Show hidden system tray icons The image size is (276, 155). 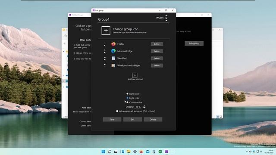pos(247,152)
